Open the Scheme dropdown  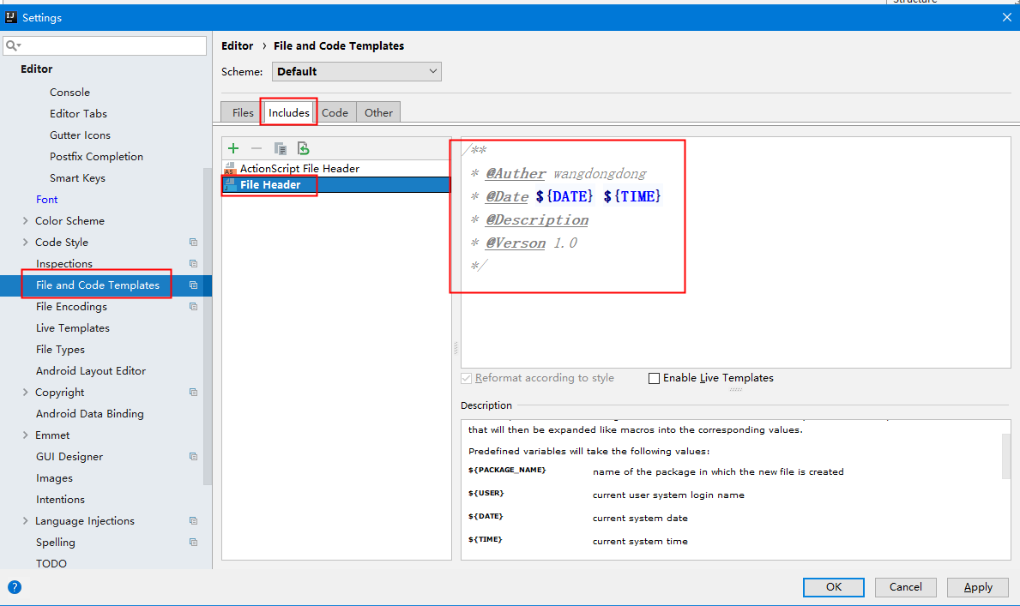pos(357,71)
